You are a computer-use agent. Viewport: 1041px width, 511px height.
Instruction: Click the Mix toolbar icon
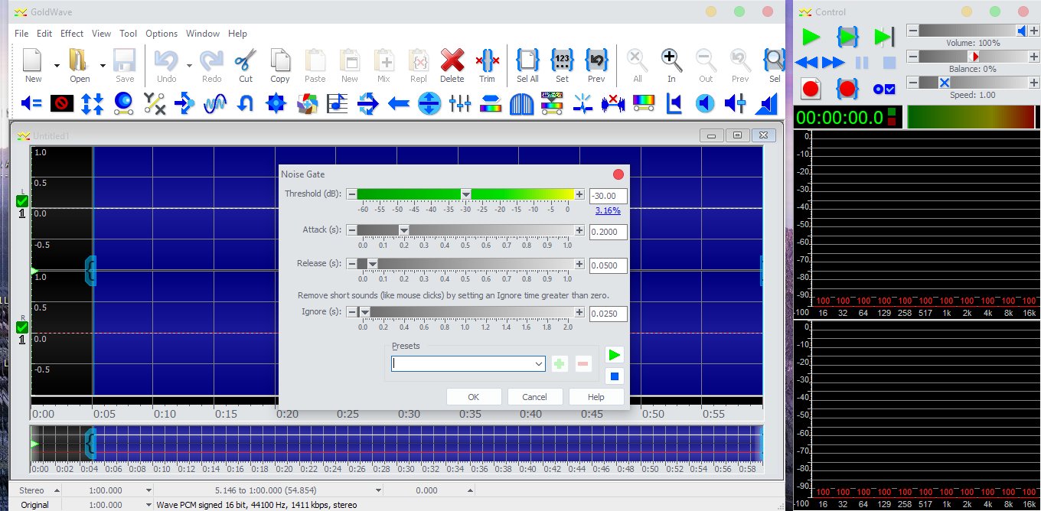point(383,66)
